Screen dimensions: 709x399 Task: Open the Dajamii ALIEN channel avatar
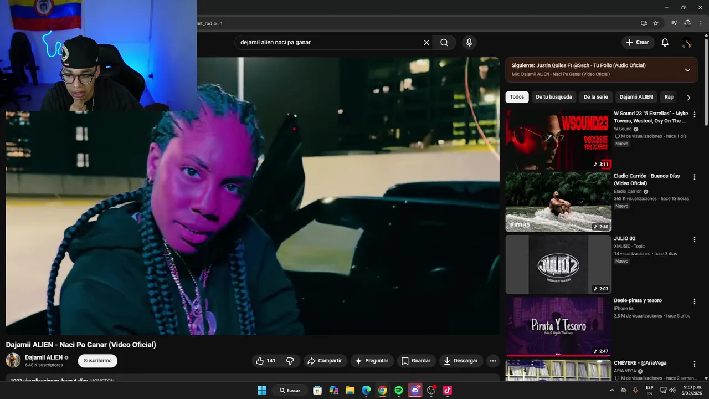point(13,360)
